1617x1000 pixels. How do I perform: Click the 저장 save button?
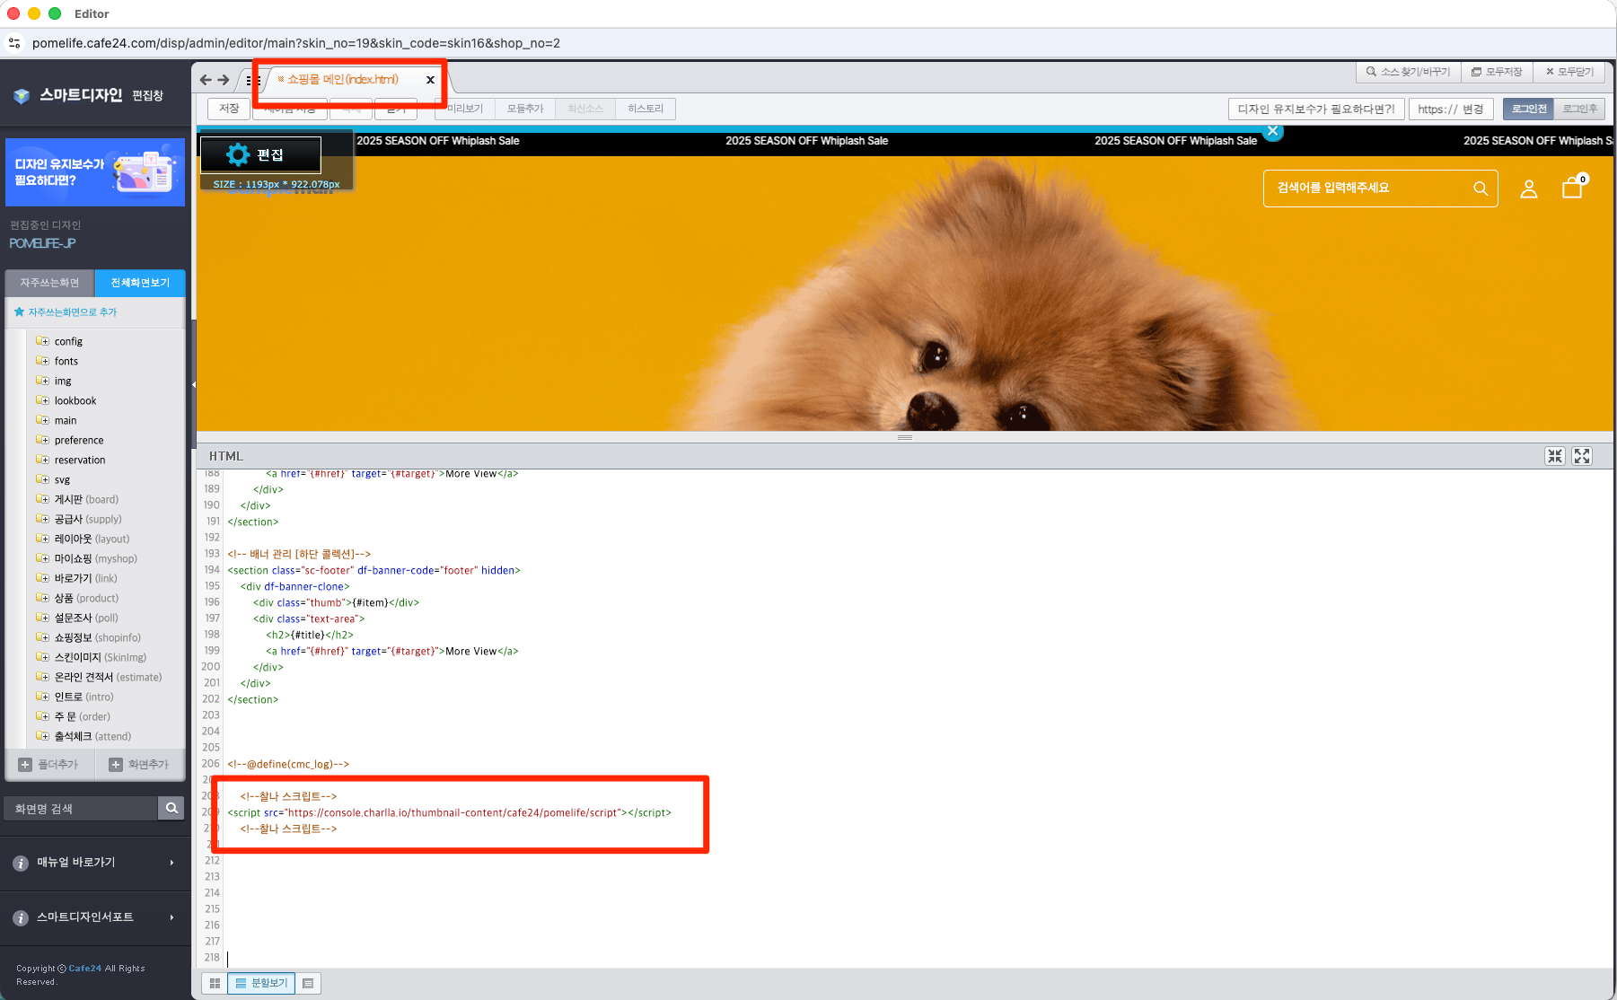click(x=229, y=109)
